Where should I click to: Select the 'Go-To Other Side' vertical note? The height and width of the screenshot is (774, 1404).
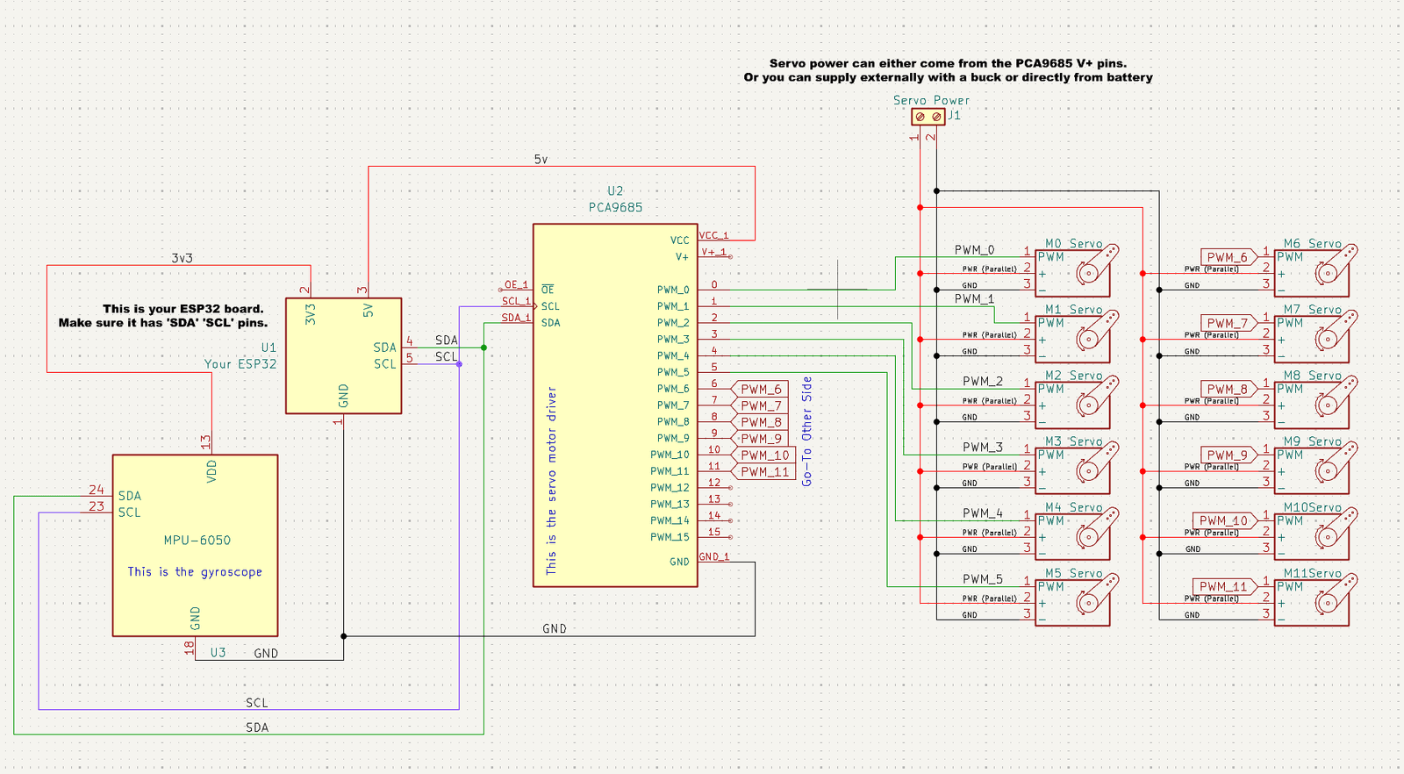pyautogui.click(x=806, y=431)
